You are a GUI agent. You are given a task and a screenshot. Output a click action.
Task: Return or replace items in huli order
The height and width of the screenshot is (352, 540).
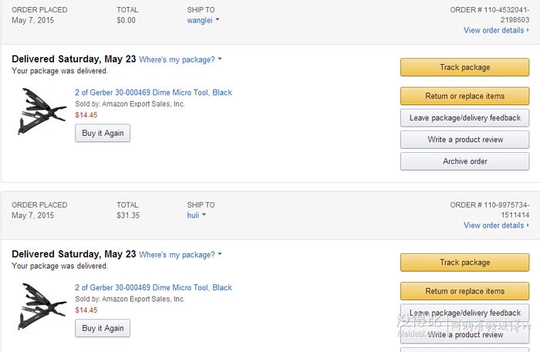coord(464,291)
